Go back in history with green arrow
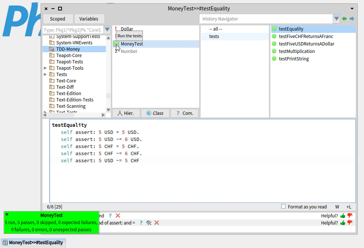This screenshot has height=248, width=364. [x=344, y=19]
